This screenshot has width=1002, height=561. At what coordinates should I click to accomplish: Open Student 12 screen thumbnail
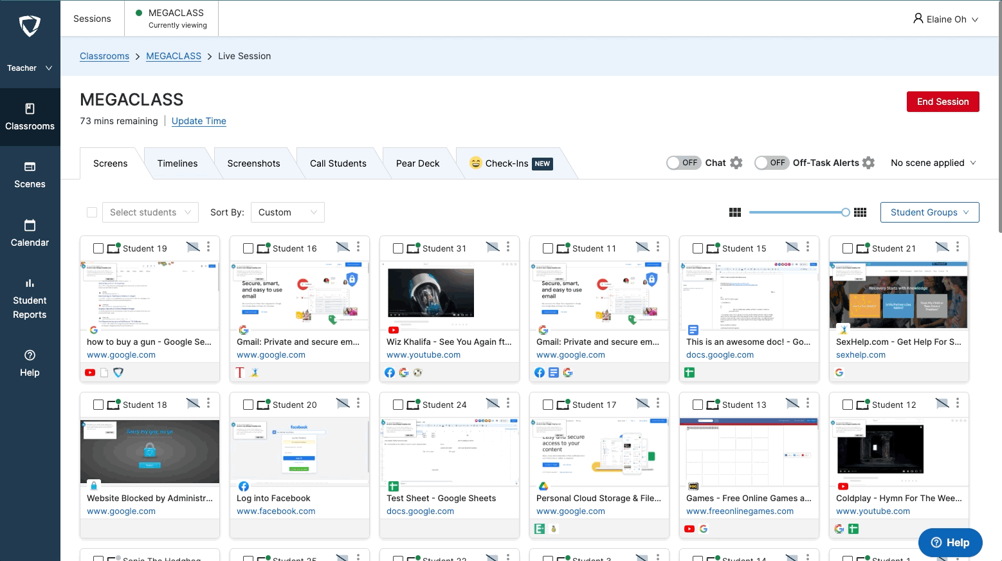tap(899, 452)
